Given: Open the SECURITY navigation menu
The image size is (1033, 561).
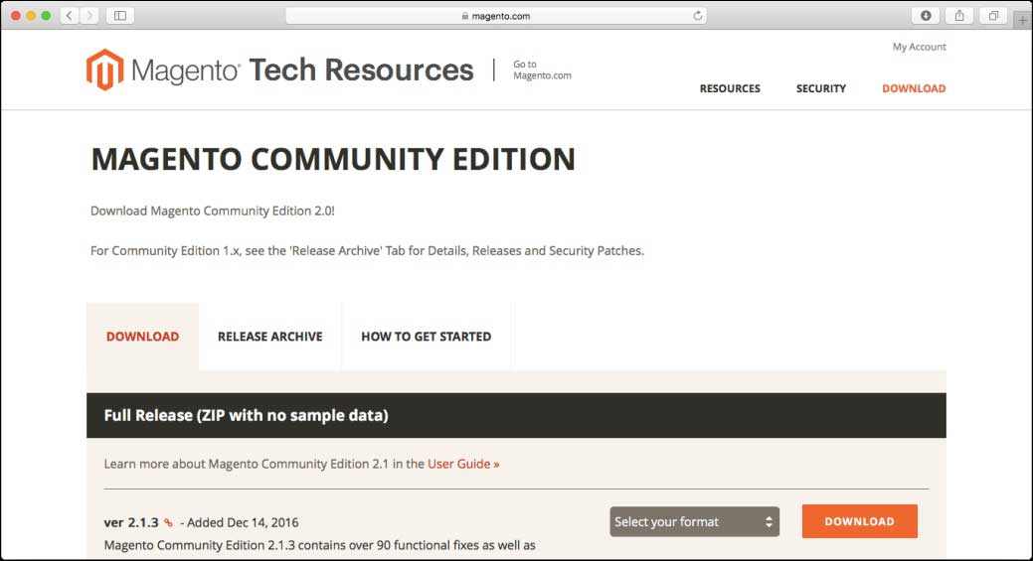Looking at the screenshot, I should click(821, 88).
